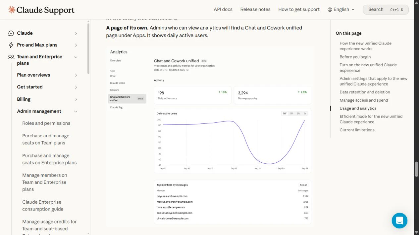The image size is (419, 235).
Task: Click the page scrollbar down arrow
Action: (x=416, y=232)
